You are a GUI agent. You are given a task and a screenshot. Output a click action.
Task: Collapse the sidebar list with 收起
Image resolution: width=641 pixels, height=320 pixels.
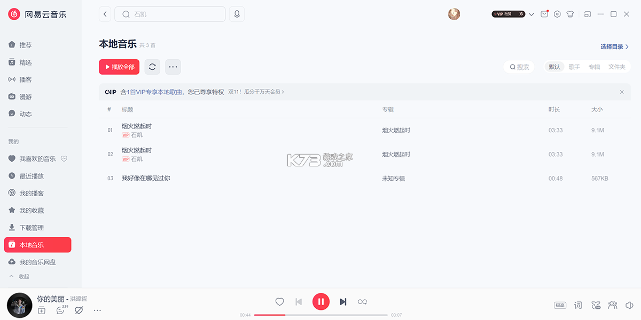20,276
